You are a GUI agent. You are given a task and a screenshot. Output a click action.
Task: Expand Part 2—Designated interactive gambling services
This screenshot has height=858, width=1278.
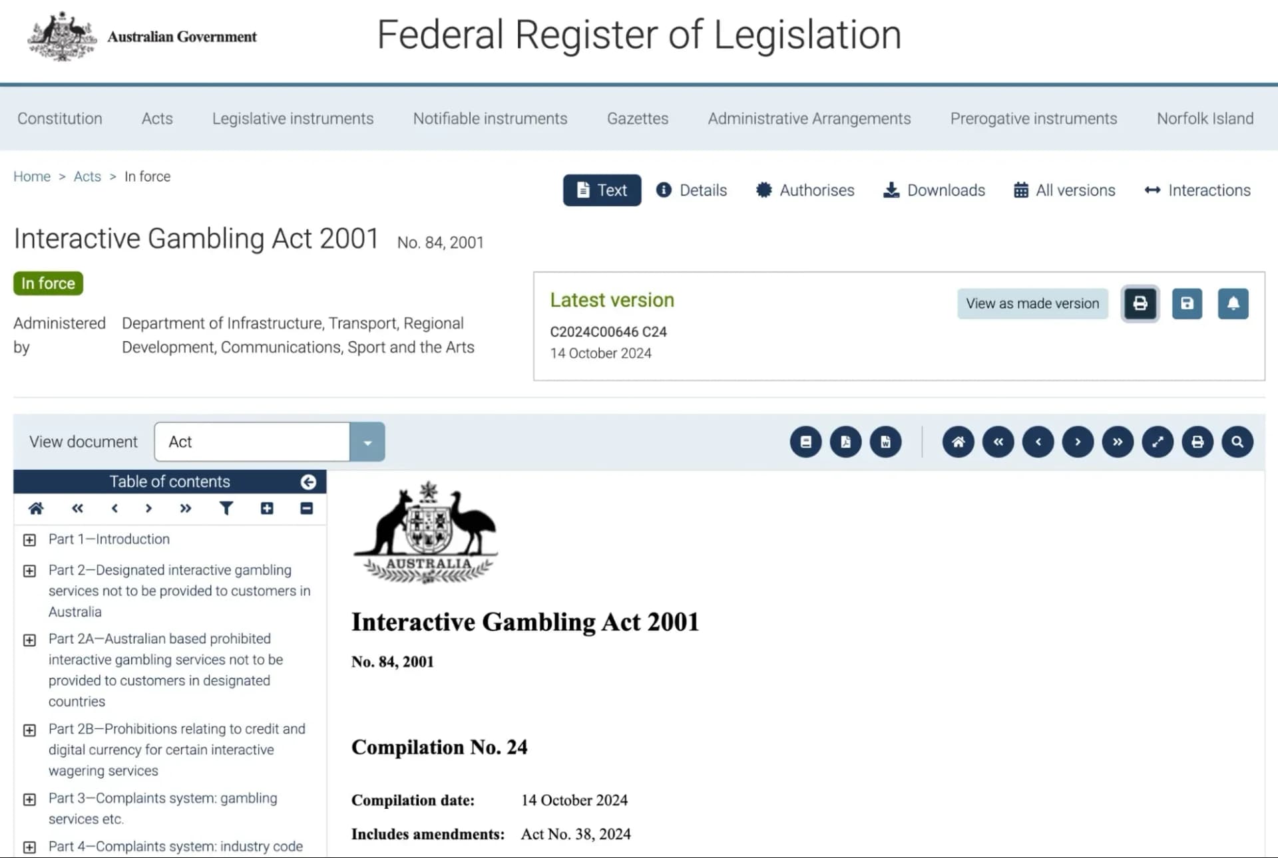tap(29, 571)
